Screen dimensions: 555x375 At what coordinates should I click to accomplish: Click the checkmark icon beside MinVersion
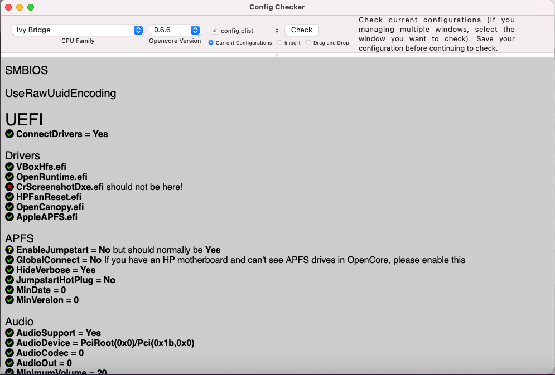tap(9, 300)
